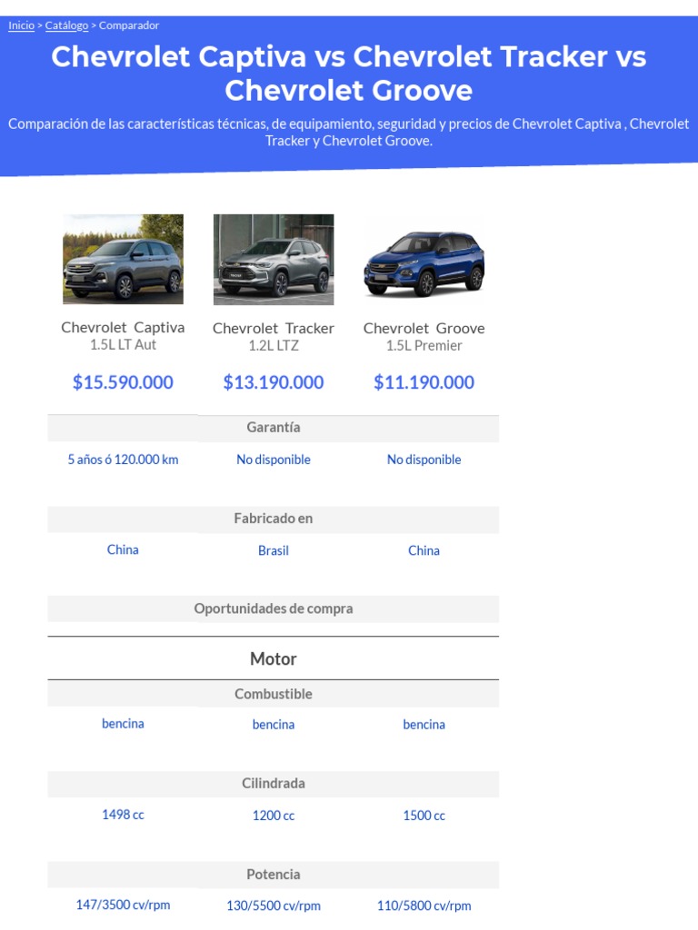Click the $13.190.000 price
The height and width of the screenshot is (930, 698).
274,382
